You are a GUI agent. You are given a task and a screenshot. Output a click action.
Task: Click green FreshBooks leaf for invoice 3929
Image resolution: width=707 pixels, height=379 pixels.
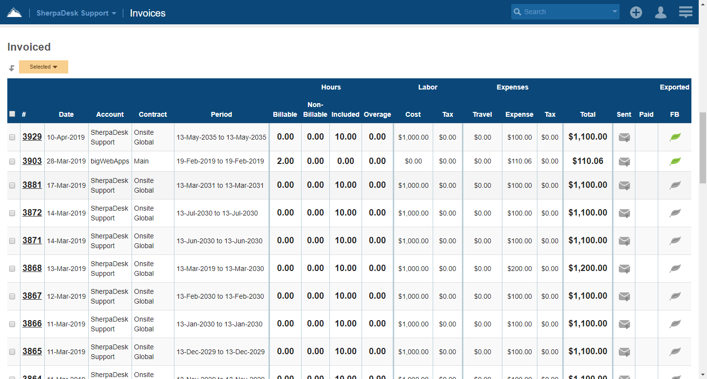675,137
